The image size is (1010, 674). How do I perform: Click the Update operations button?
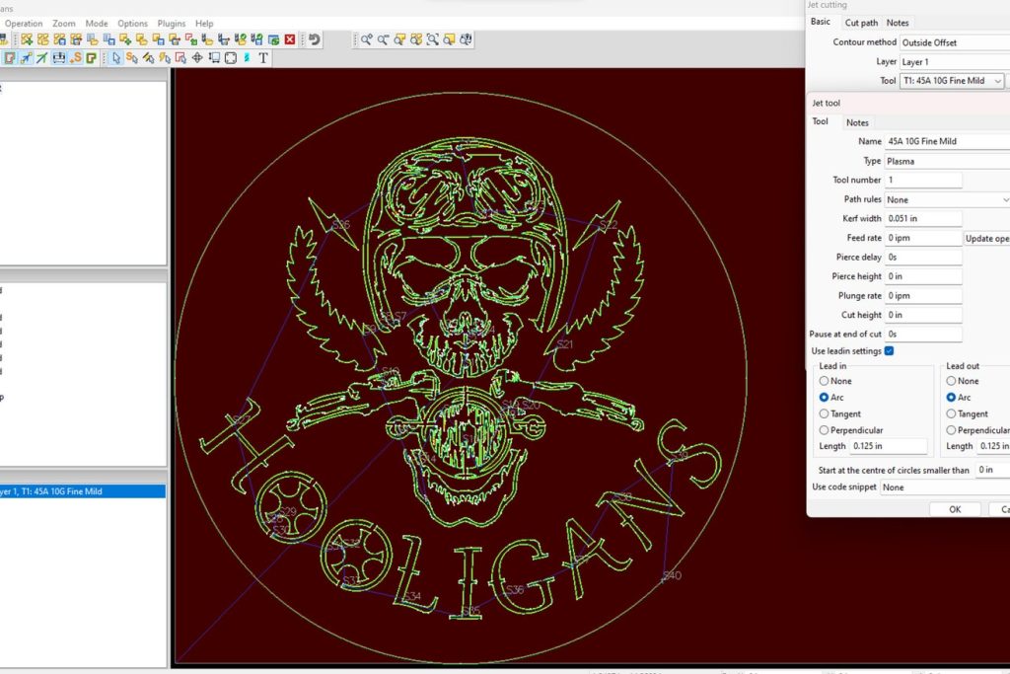[986, 238]
